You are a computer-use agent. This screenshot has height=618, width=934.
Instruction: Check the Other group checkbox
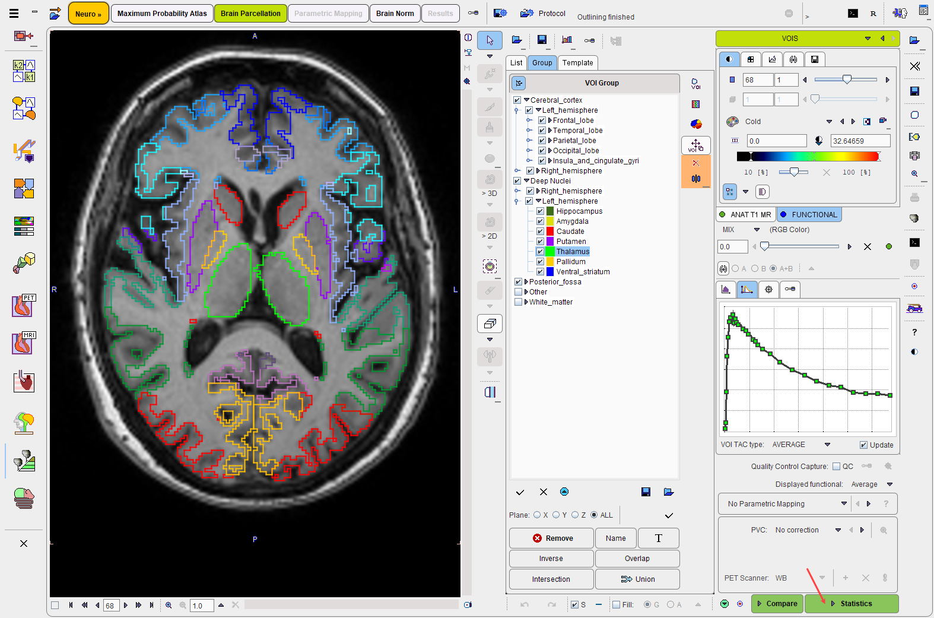pyautogui.click(x=518, y=292)
